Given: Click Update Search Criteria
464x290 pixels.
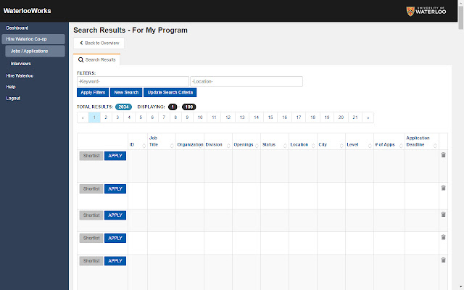Looking at the screenshot, I should [x=170, y=92].
